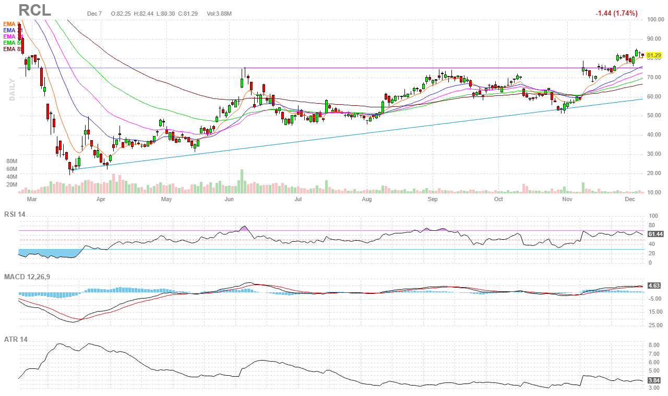Image resolution: width=668 pixels, height=396 pixels.
Task: Click the 100.00 price axis label
Action: pos(655,20)
